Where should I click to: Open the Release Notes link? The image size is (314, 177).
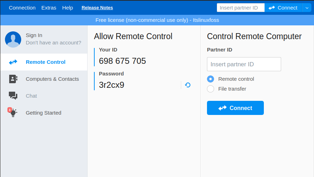tap(97, 8)
